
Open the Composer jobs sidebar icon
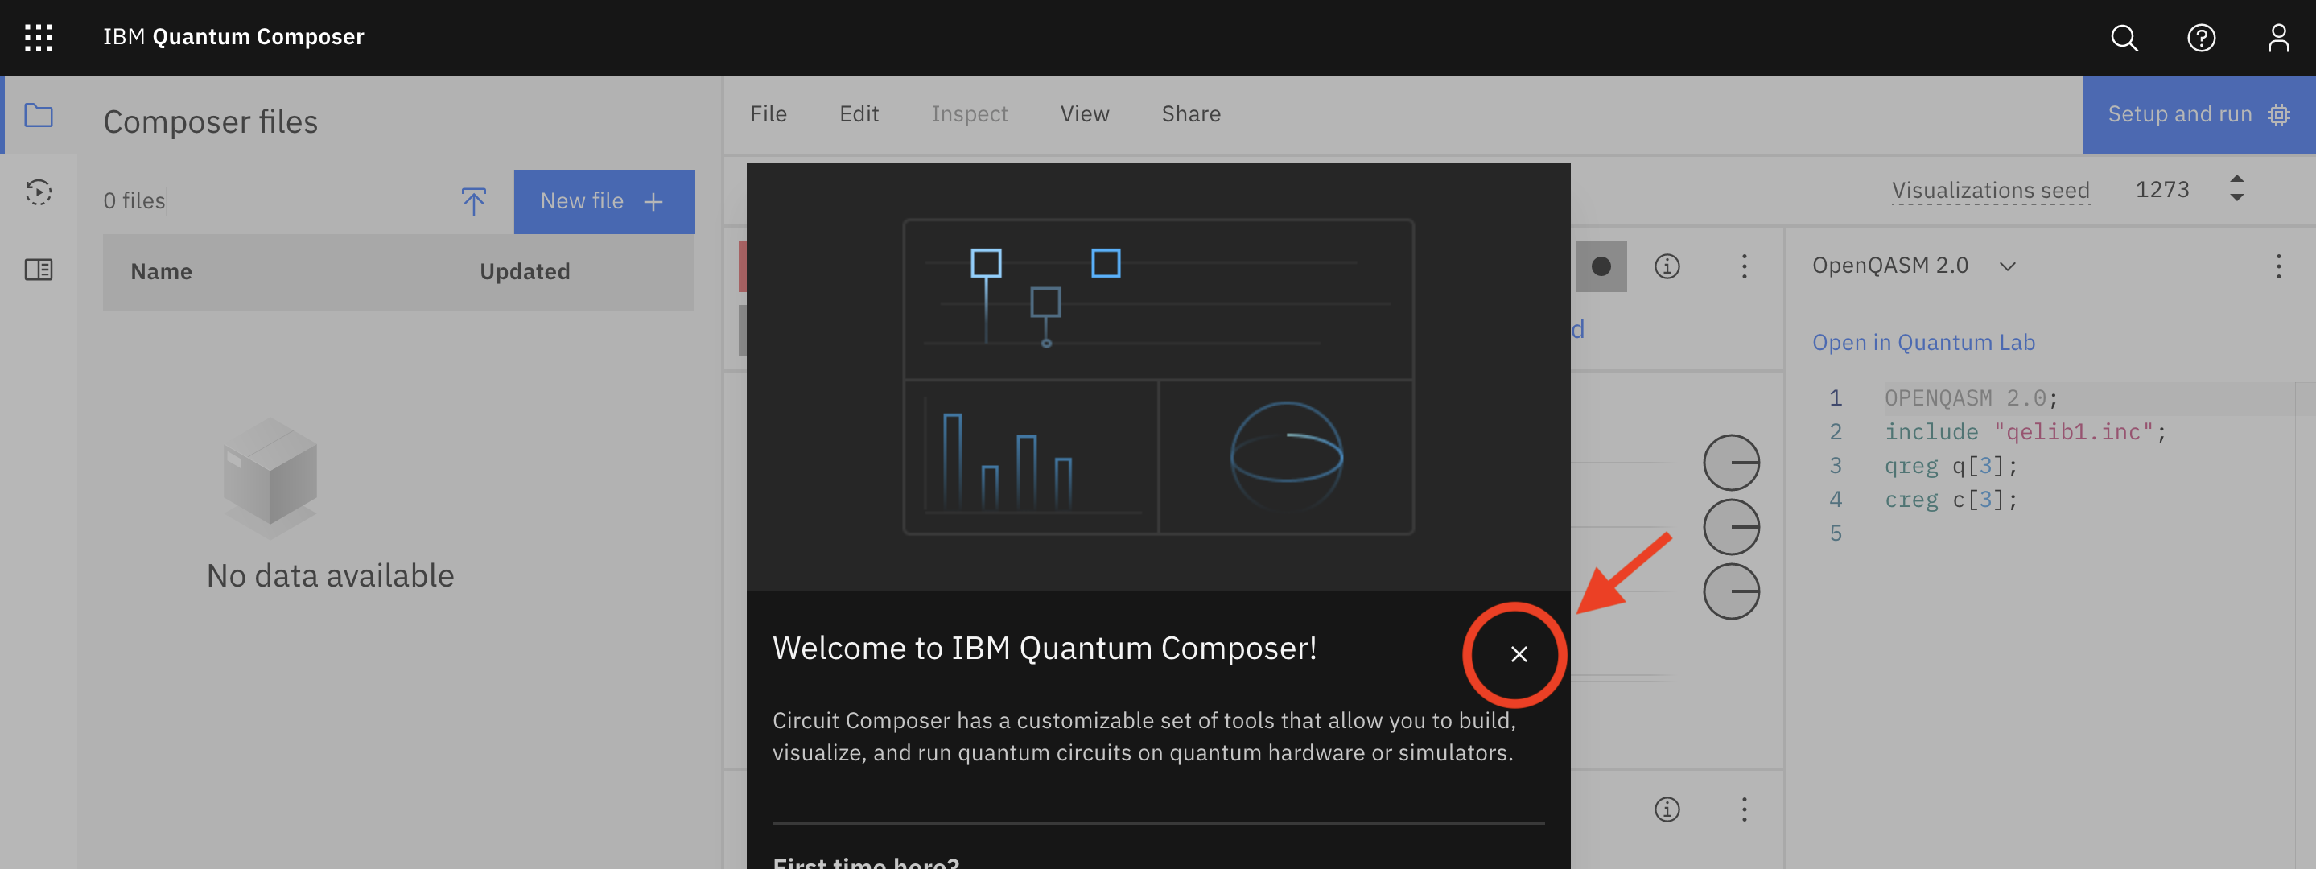[x=39, y=192]
